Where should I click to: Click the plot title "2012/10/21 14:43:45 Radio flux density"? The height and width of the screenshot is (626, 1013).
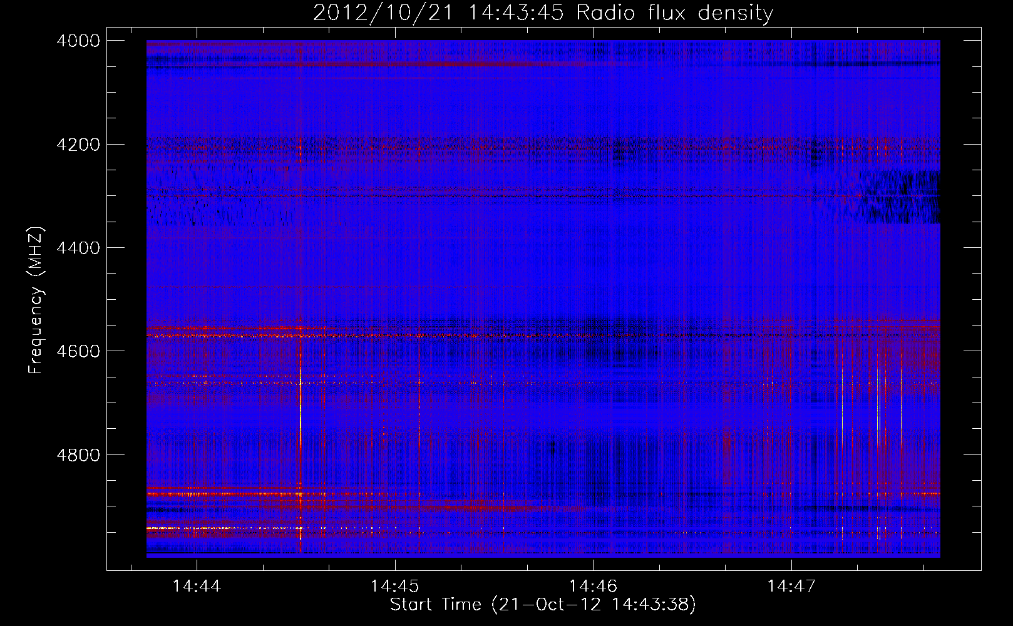tap(543, 13)
